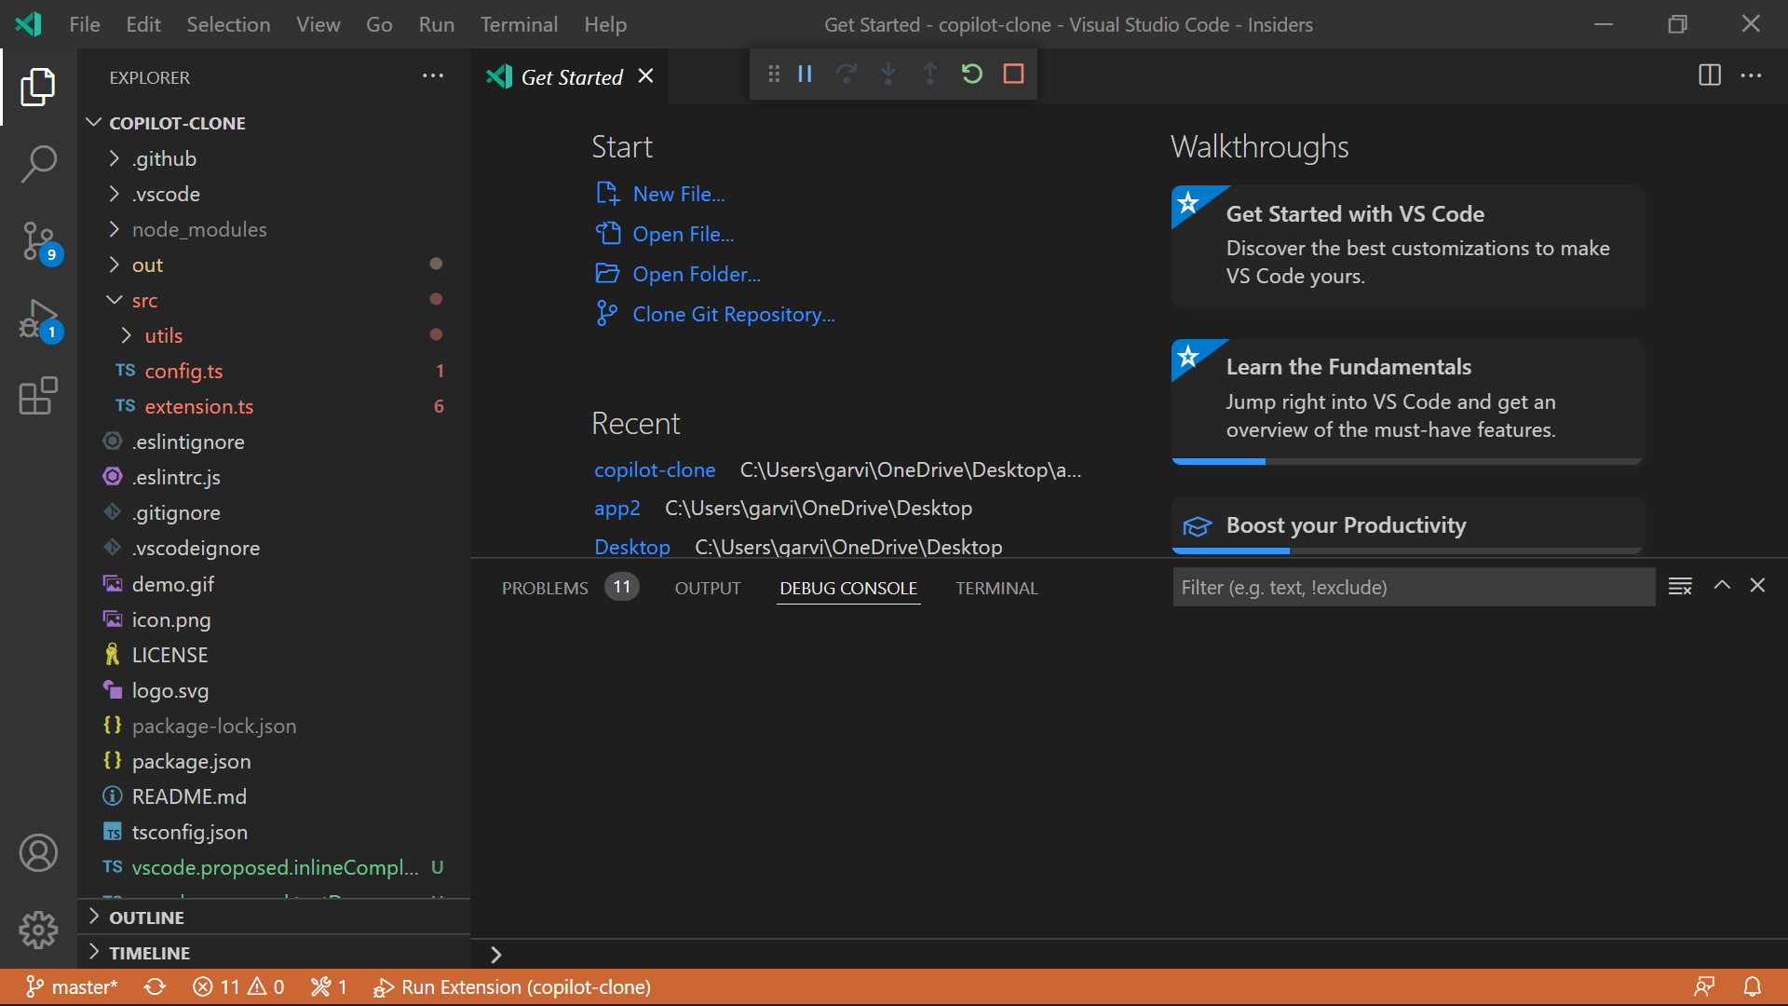
Task: Open the Manage settings gear
Action: [38, 929]
